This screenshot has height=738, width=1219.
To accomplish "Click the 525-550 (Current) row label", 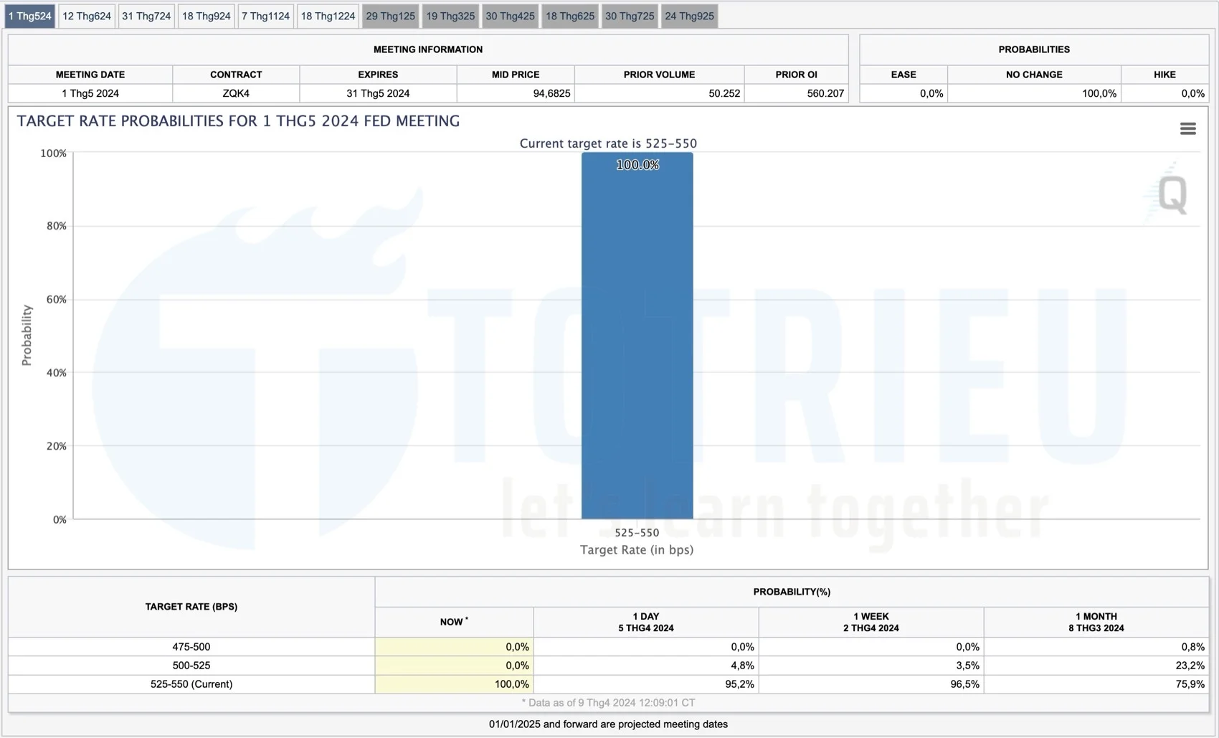I will [x=190, y=684].
